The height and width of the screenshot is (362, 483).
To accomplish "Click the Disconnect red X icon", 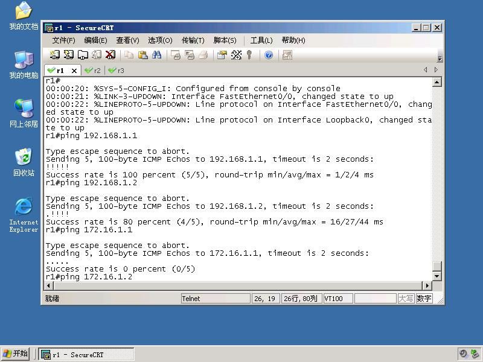I will (x=110, y=55).
